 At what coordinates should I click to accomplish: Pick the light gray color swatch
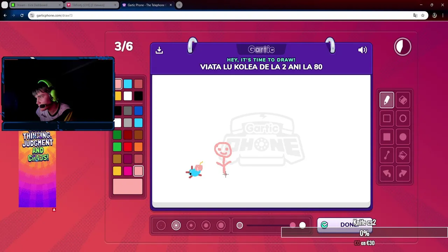pos(128,123)
